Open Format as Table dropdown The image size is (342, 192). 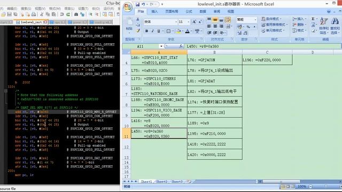[274, 25]
